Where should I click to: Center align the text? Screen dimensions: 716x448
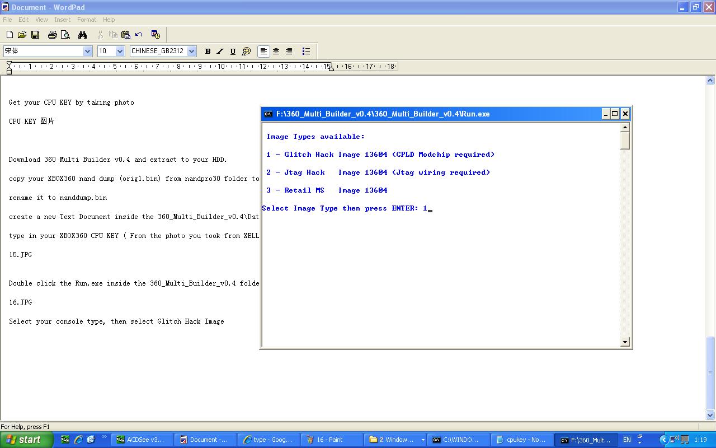click(x=276, y=51)
